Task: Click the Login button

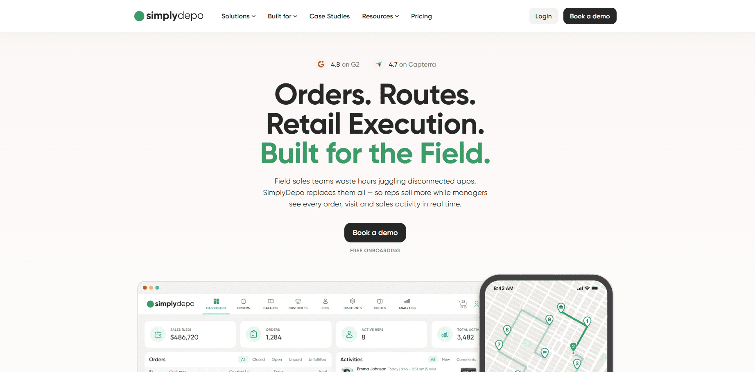Action: (543, 16)
